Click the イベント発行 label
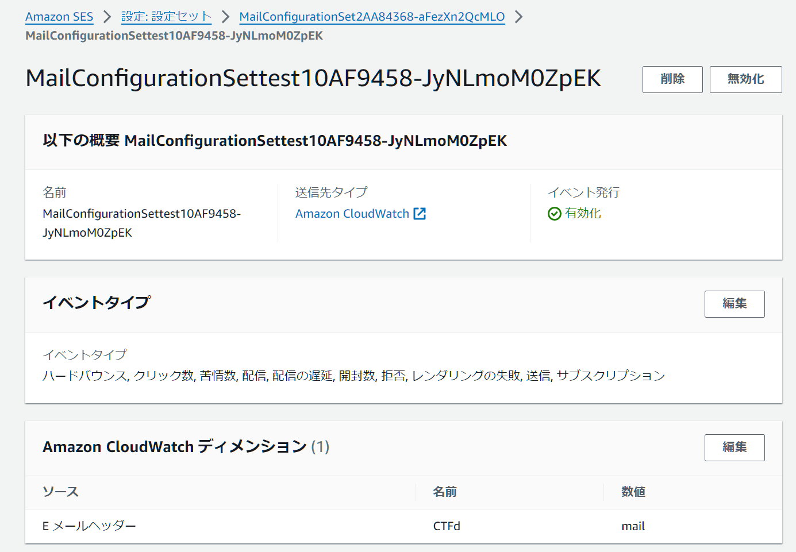This screenshot has width=796, height=552. [583, 192]
